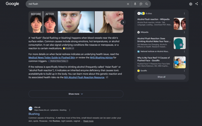Open 'Alcohol Flush Reaction: Does Drinking Alcohol' result
This screenshot has height=126, width=202.
click(154, 40)
